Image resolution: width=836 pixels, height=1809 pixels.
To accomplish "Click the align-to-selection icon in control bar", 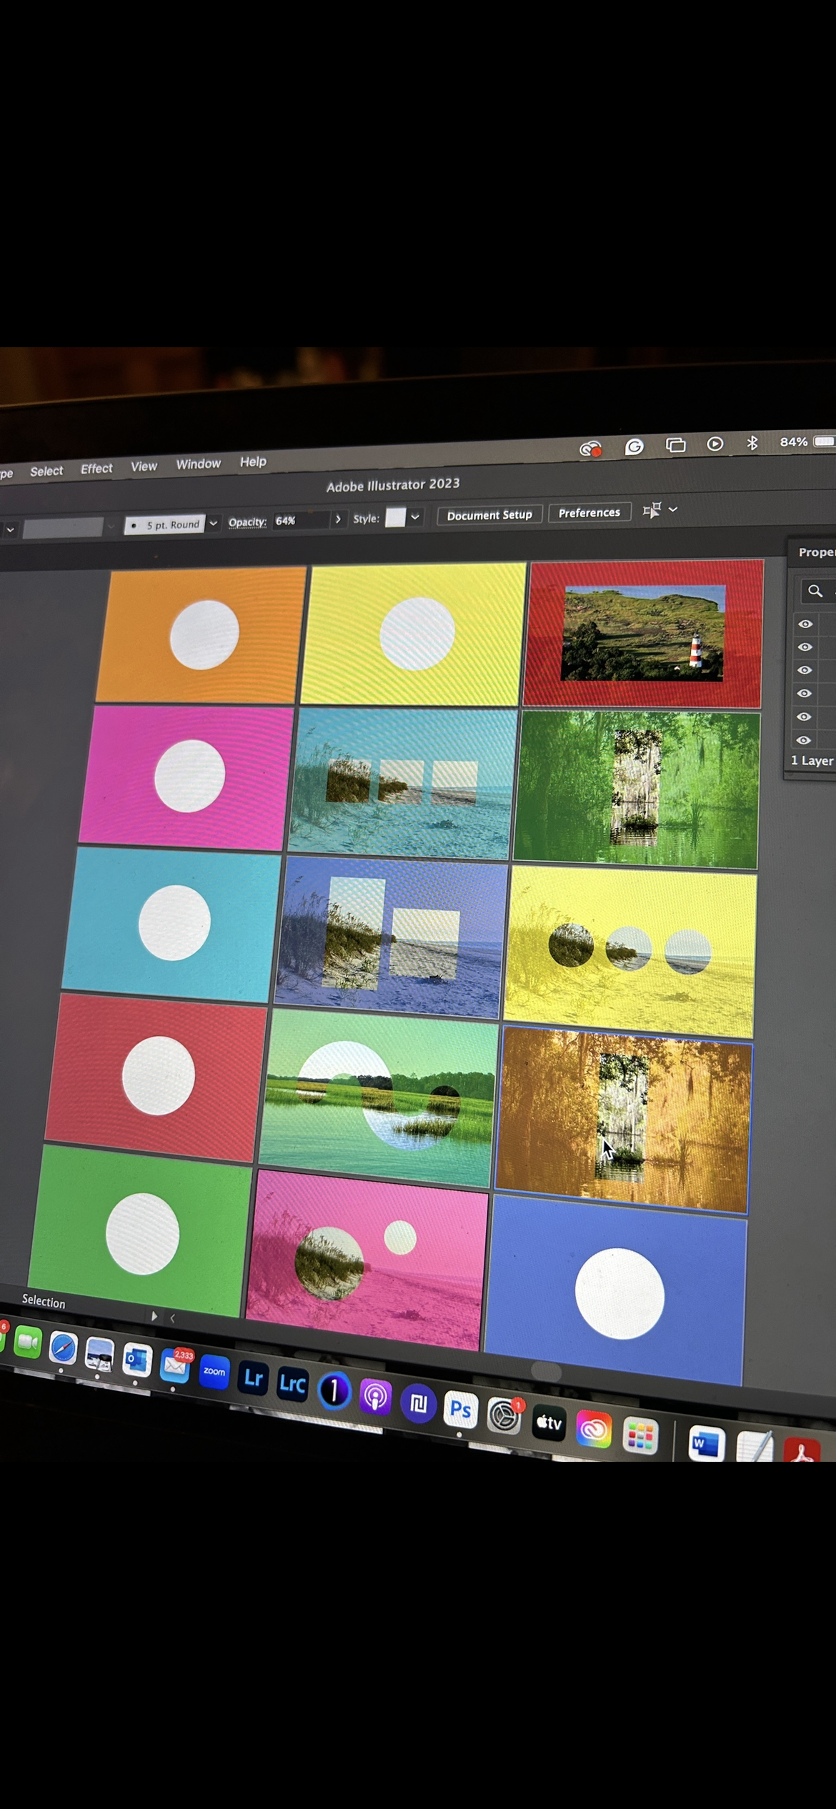I will click(651, 510).
